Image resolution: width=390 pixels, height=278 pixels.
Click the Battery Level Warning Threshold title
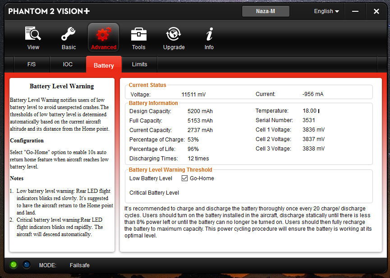(x=170, y=169)
